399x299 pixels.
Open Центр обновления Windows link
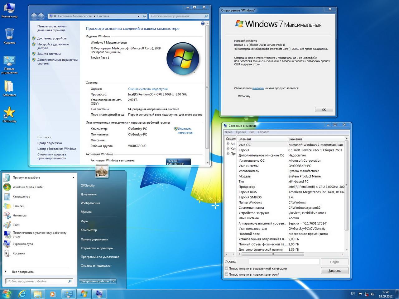[x=57, y=149]
